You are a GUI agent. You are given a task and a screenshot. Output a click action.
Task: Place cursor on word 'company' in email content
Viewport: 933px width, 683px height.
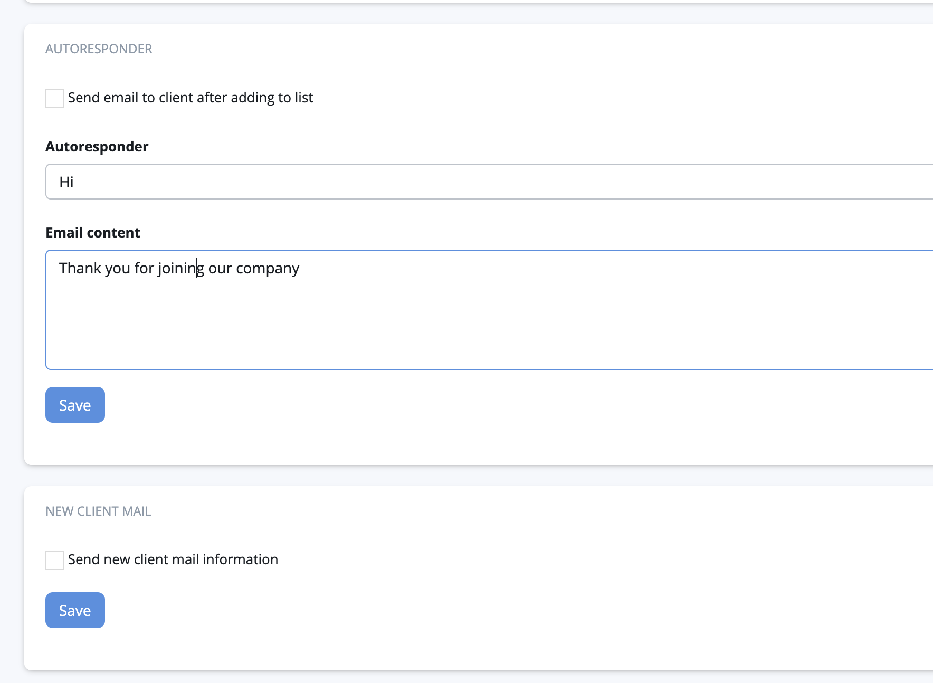267,269
